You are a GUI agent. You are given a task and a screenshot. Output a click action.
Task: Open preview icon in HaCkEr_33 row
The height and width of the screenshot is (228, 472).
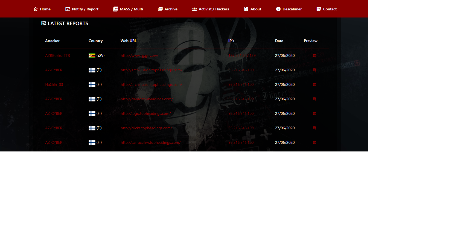click(x=314, y=84)
